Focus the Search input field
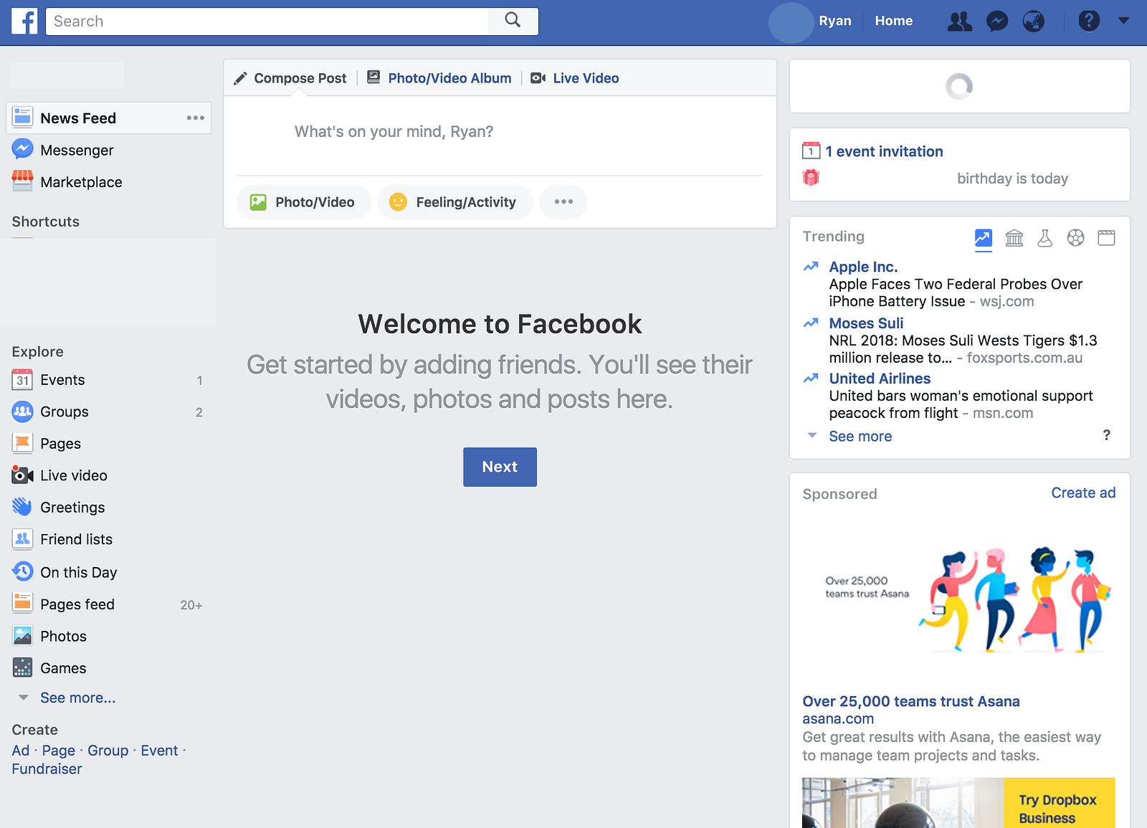 267,22
